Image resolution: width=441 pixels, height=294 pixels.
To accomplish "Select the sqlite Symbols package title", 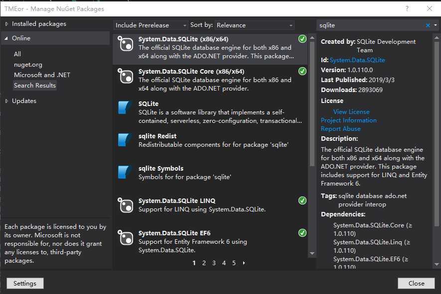I will point(161,169).
